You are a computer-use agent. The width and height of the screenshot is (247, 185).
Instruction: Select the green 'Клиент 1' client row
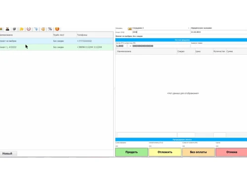pos(57,47)
